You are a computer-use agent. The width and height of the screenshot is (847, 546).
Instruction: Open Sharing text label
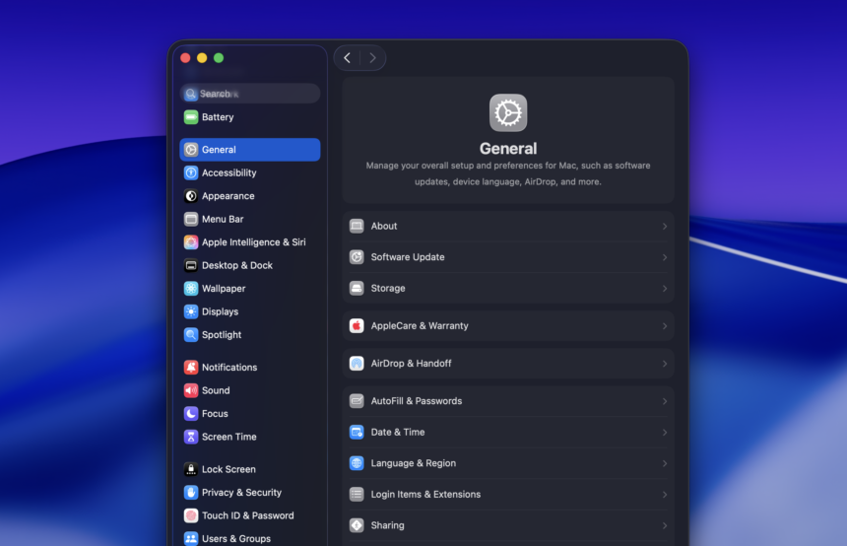point(387,525)
